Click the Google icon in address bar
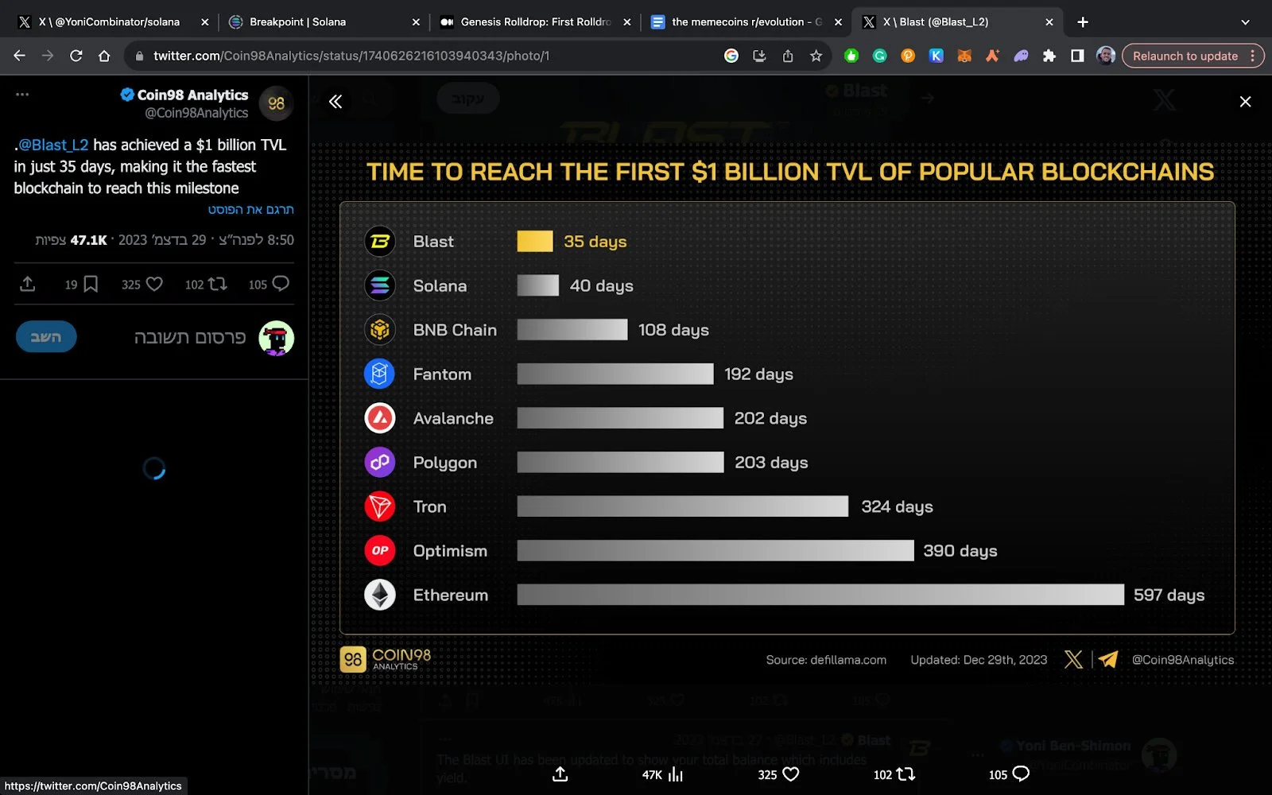The image size is (1272, 795). [731, 56]
